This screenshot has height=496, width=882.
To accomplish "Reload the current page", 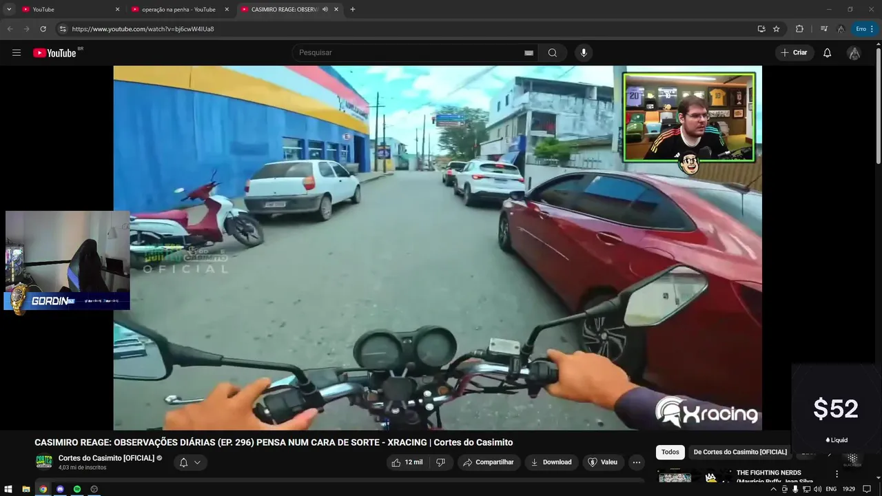I will pos(43,29).
